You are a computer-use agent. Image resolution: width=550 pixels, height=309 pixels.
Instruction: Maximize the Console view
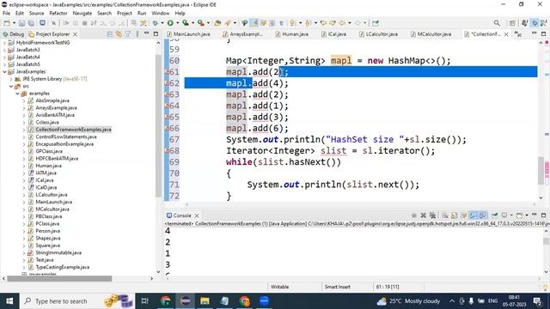click(544, 215)
